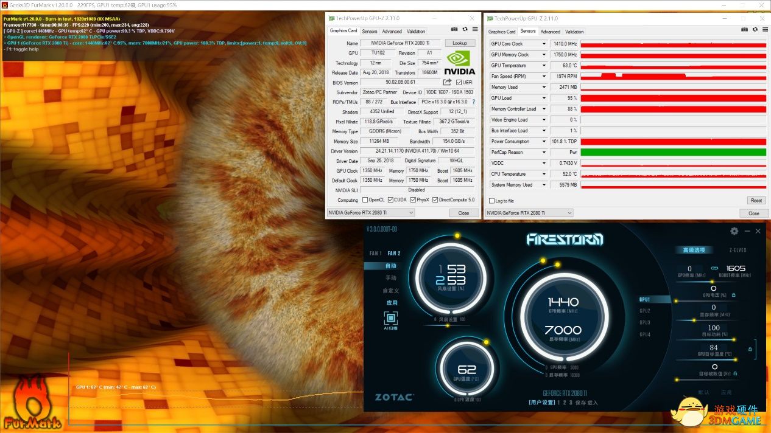Open the GPU Core Clock sensor dropdown
This screenshot has height=433, width=771.
tap(544, 44)
